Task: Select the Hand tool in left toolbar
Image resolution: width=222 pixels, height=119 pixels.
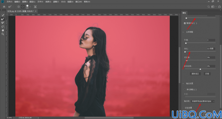Action: (x=3, y=30)
